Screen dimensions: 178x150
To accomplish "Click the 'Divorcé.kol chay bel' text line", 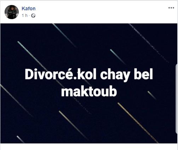I will point(89,74).
